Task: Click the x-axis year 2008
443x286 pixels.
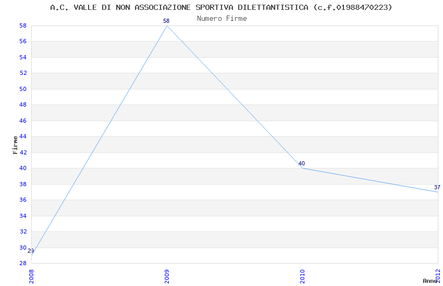Action: click(x=31, y=277)
